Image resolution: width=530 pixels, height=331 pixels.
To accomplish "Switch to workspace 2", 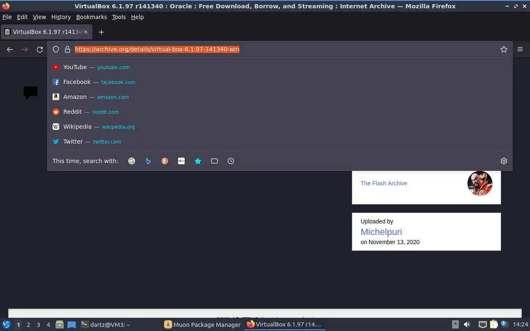I will point(29,325).
